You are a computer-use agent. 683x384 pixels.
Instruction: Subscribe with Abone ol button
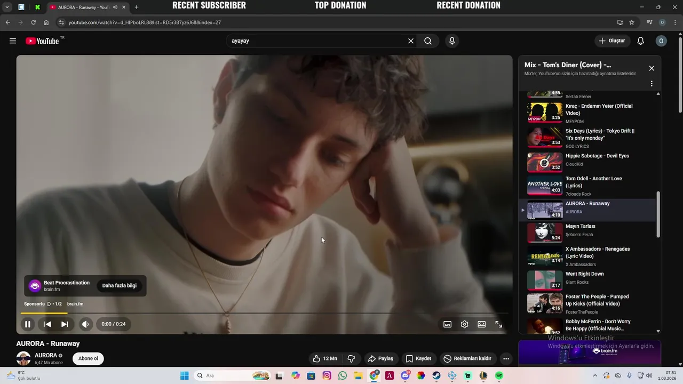tap(88, 358)
